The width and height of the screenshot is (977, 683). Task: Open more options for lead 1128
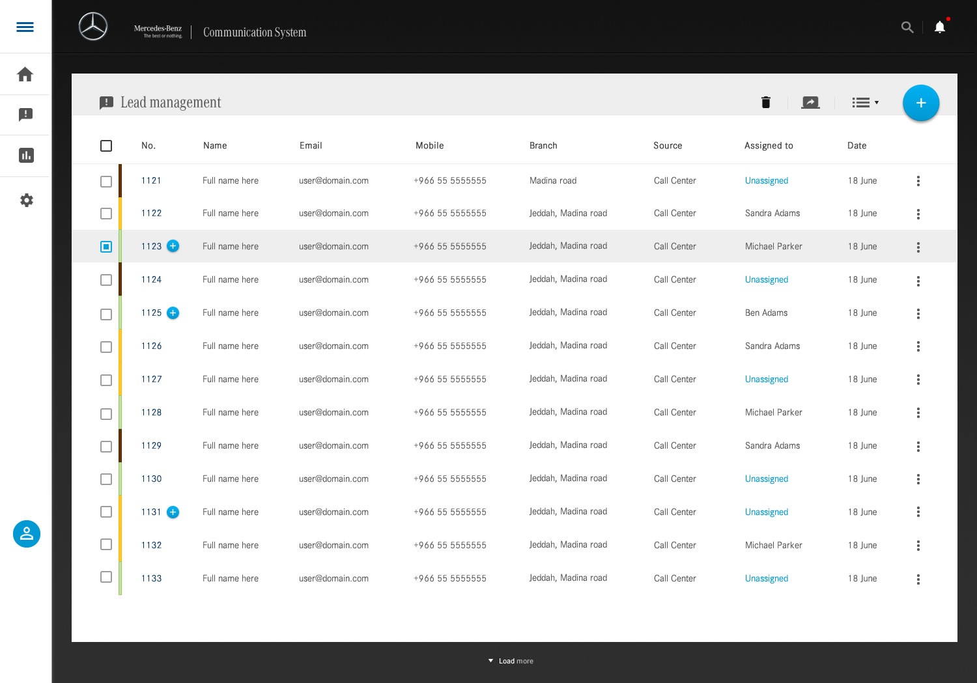[918, 413]
